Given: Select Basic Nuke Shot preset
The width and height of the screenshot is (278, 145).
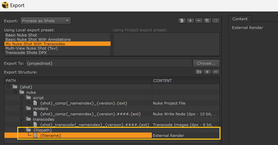Looking at the screenshot, I should click(x=21, y=35).
